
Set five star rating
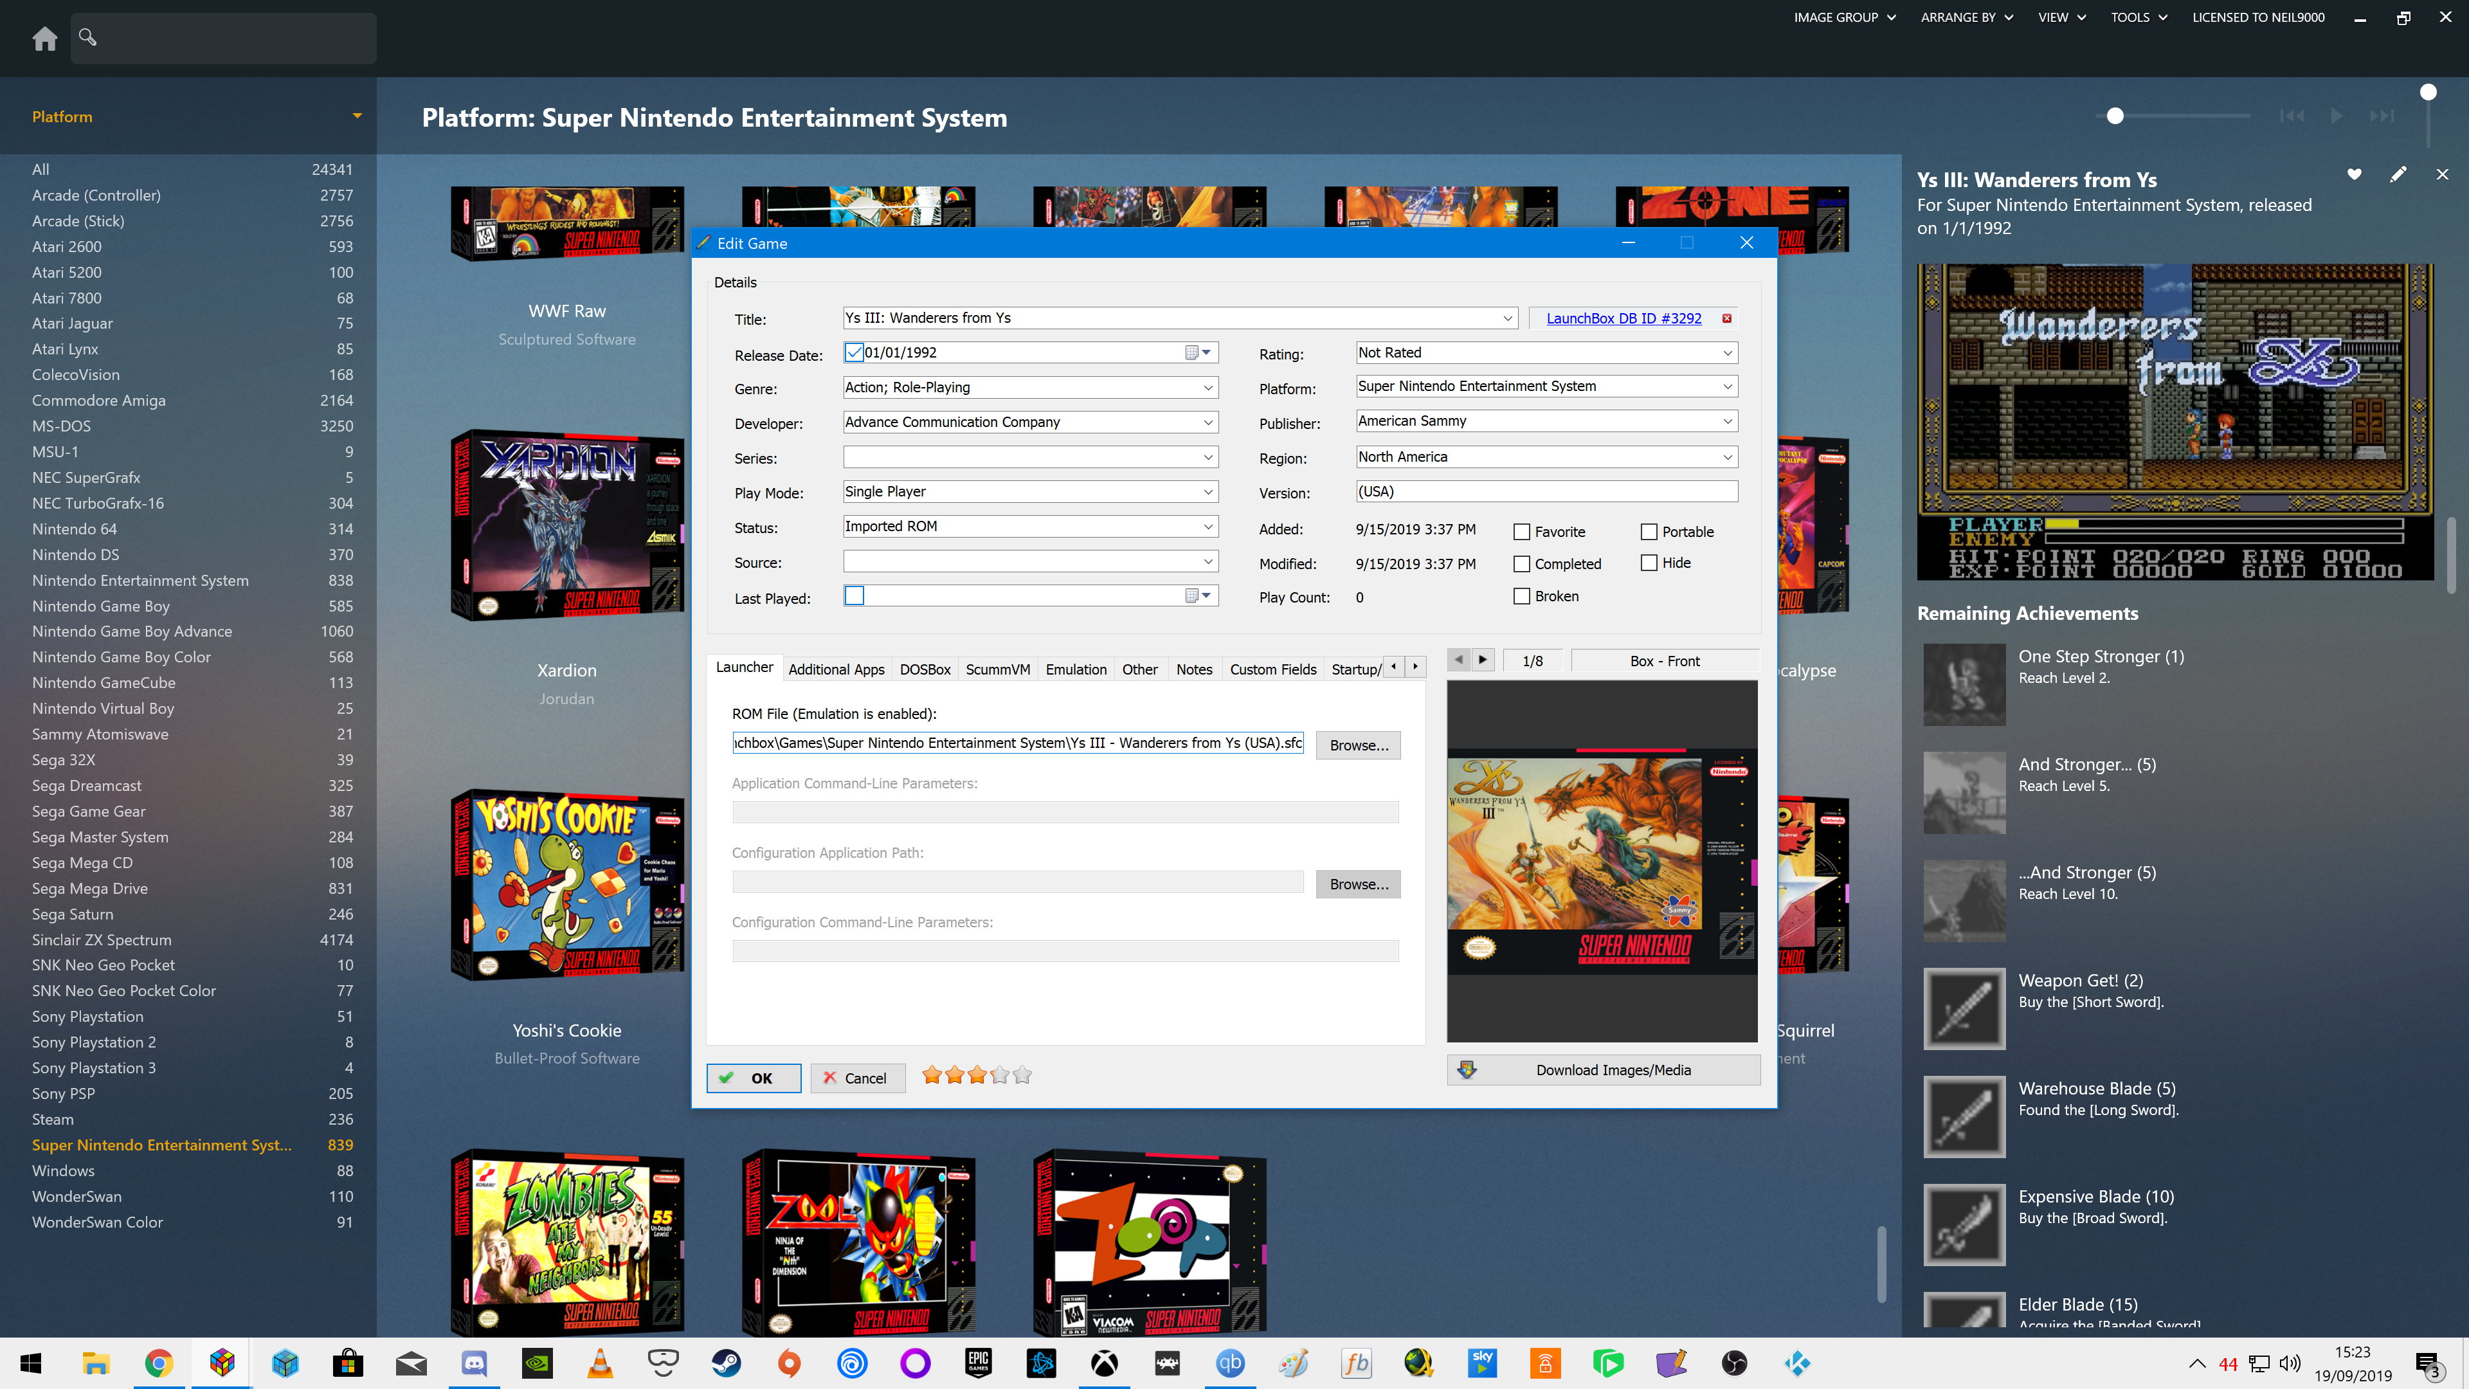pyautogui.click(x=1023, y=1076)
